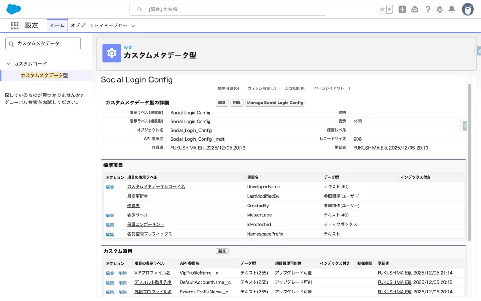Collapse the カスタムコード tree section

coord(8,64)
